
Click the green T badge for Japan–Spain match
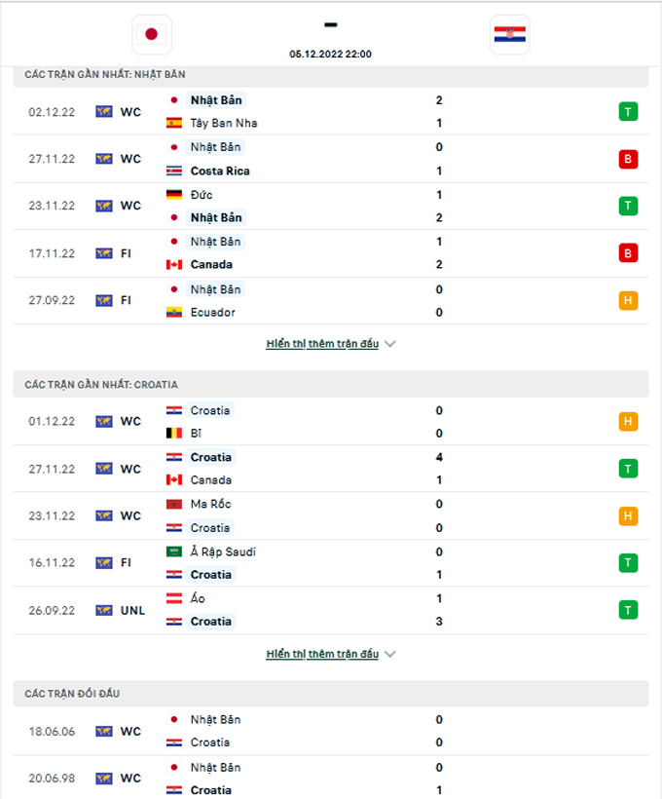pyautogui.click(x=628, y=112)
